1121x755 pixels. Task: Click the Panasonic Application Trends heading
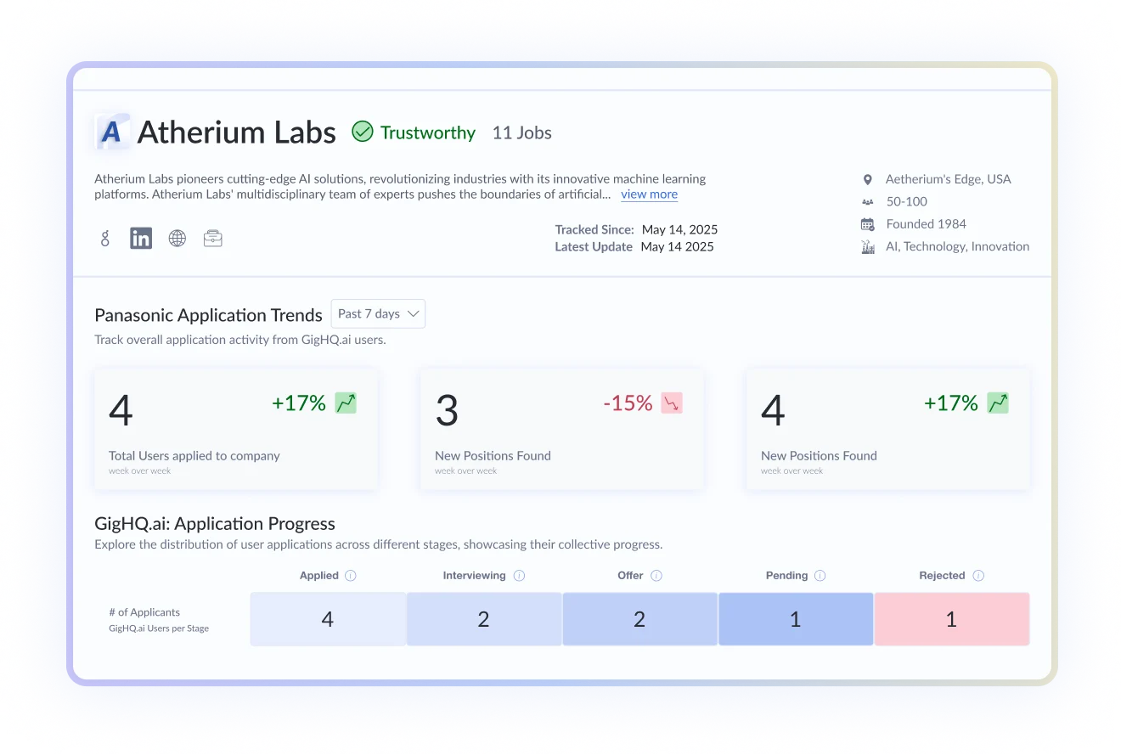coord(208,315)
